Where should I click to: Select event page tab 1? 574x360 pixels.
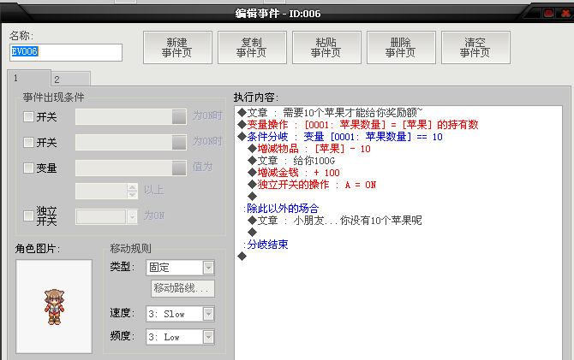pos(29,78)
